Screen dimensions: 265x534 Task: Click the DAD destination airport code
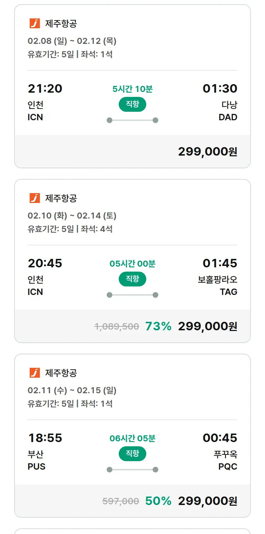[228, 117]
